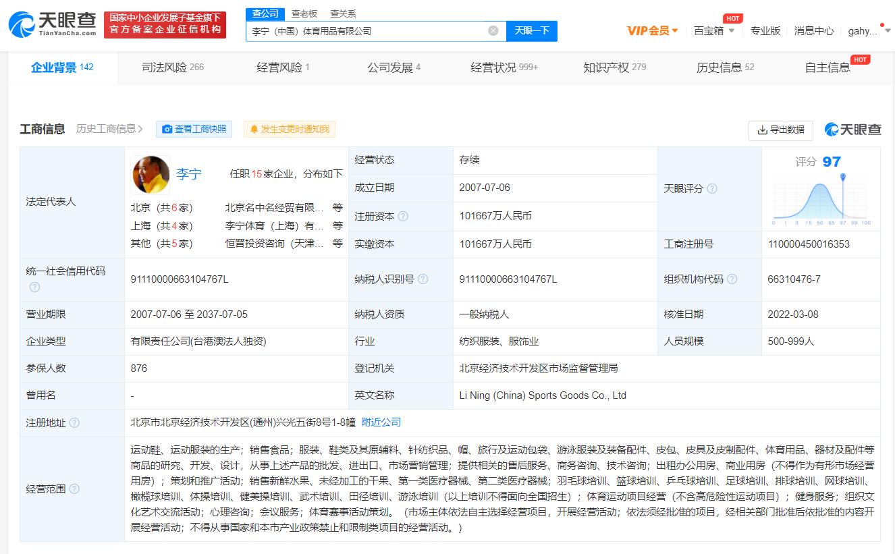Switch to the 司法风险 tab
Screen dimensions: 895x554
tap(172, 67)
